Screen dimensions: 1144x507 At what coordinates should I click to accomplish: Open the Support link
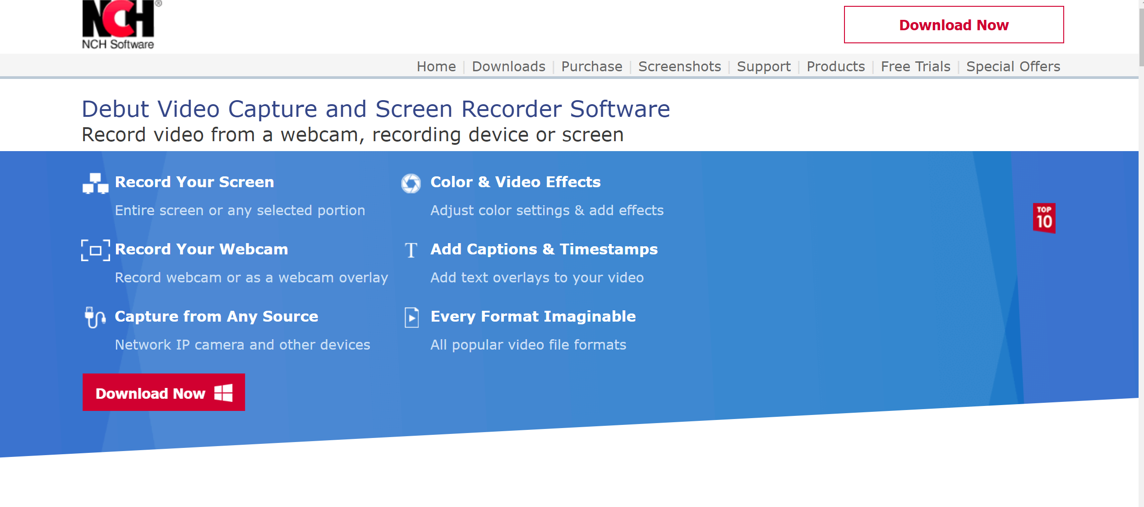tap(764, 67)
